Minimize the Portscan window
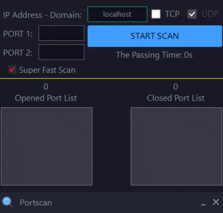This screenshot has height=213, width=223. (x=203, y=203)
